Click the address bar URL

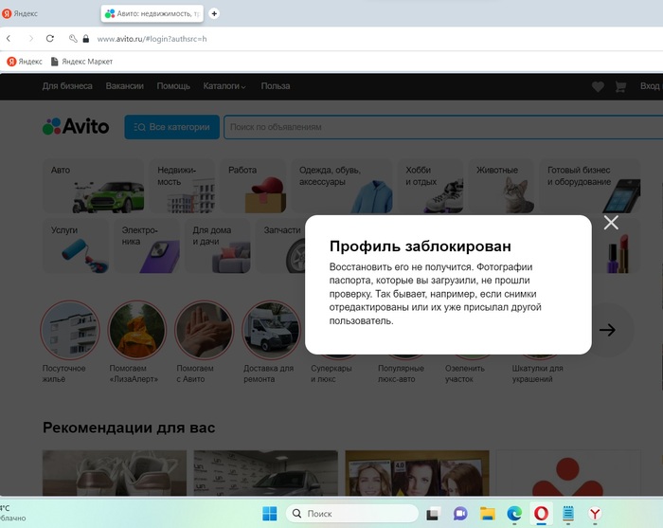click(152, 39)
